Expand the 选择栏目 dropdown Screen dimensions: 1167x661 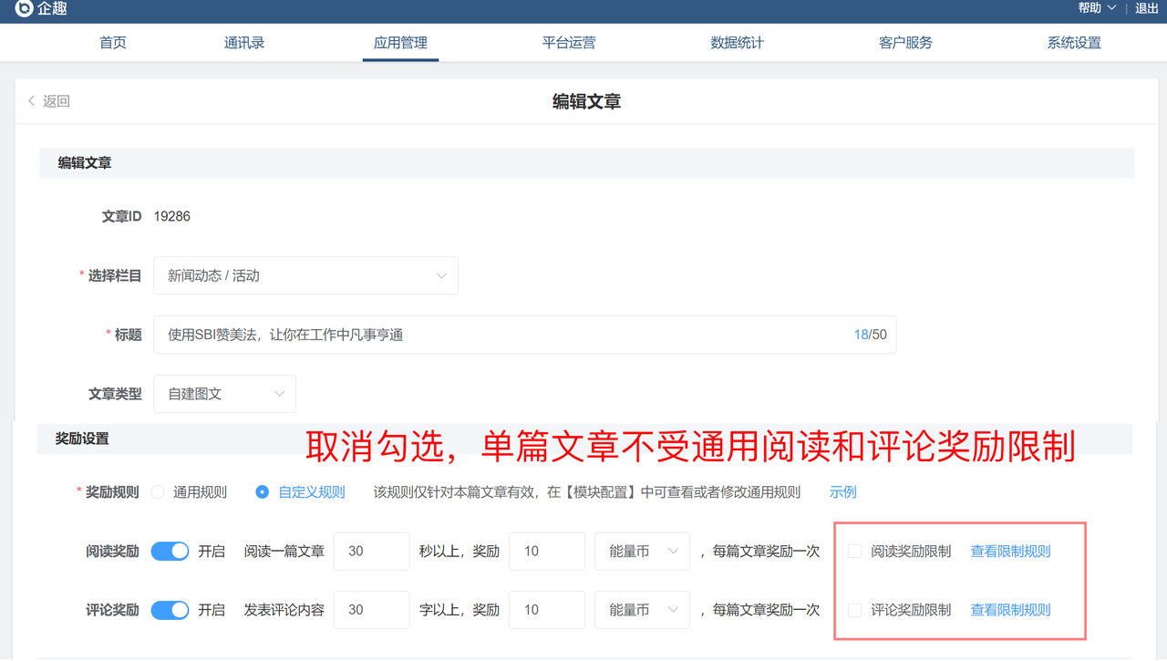[x=305, y=276]
